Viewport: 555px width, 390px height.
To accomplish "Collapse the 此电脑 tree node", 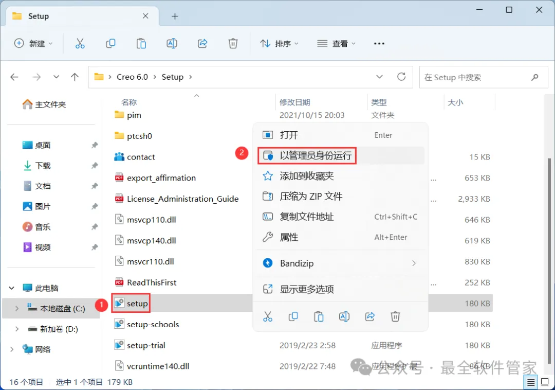I will pyautogui.click(x=12, y=288).
